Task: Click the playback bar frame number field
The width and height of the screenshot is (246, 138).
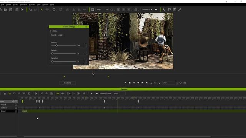Action: 169,83
